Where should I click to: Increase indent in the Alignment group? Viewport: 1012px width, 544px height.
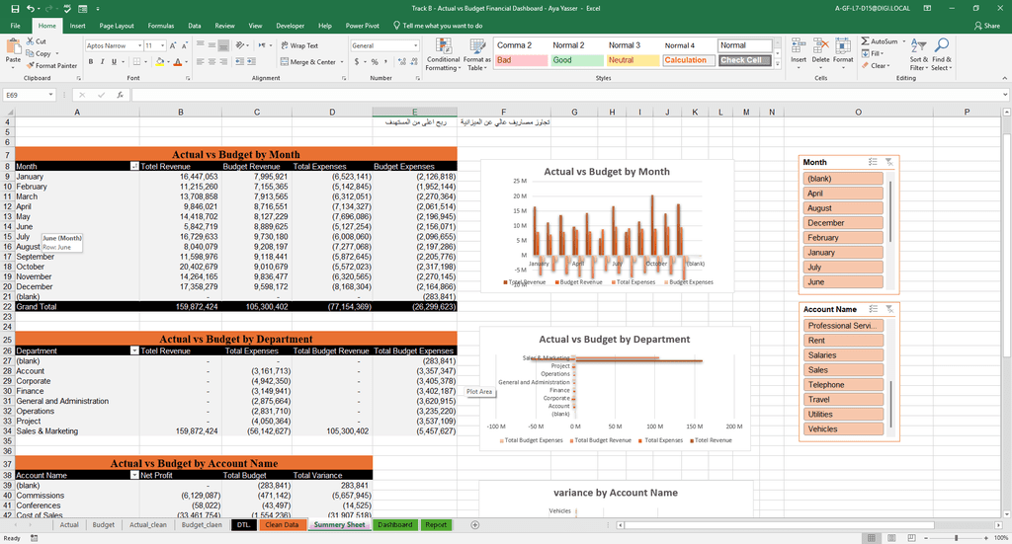point(252,62)
